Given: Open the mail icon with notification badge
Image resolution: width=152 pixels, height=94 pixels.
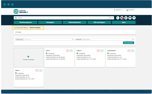Looking at the screenshot, I should click(122, 18).
